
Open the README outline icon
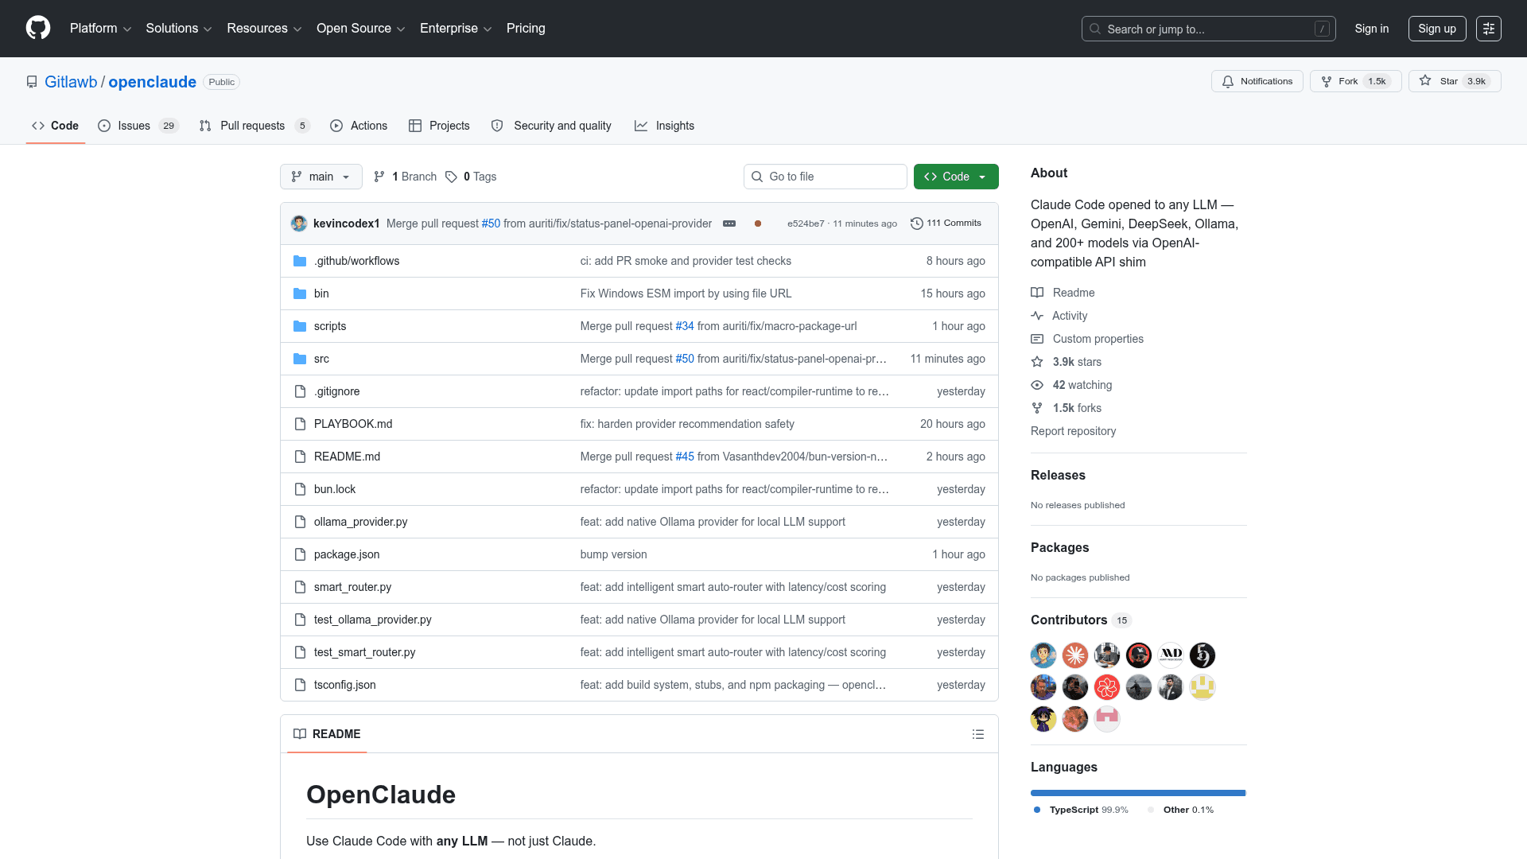pos(977,734)
